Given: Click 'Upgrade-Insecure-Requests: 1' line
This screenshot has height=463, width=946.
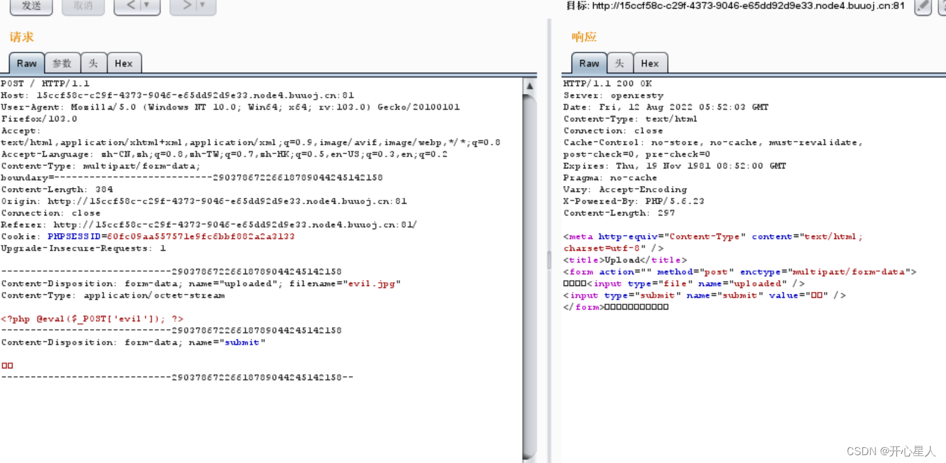Looking at the screenshot, I should tap(84, 248).
